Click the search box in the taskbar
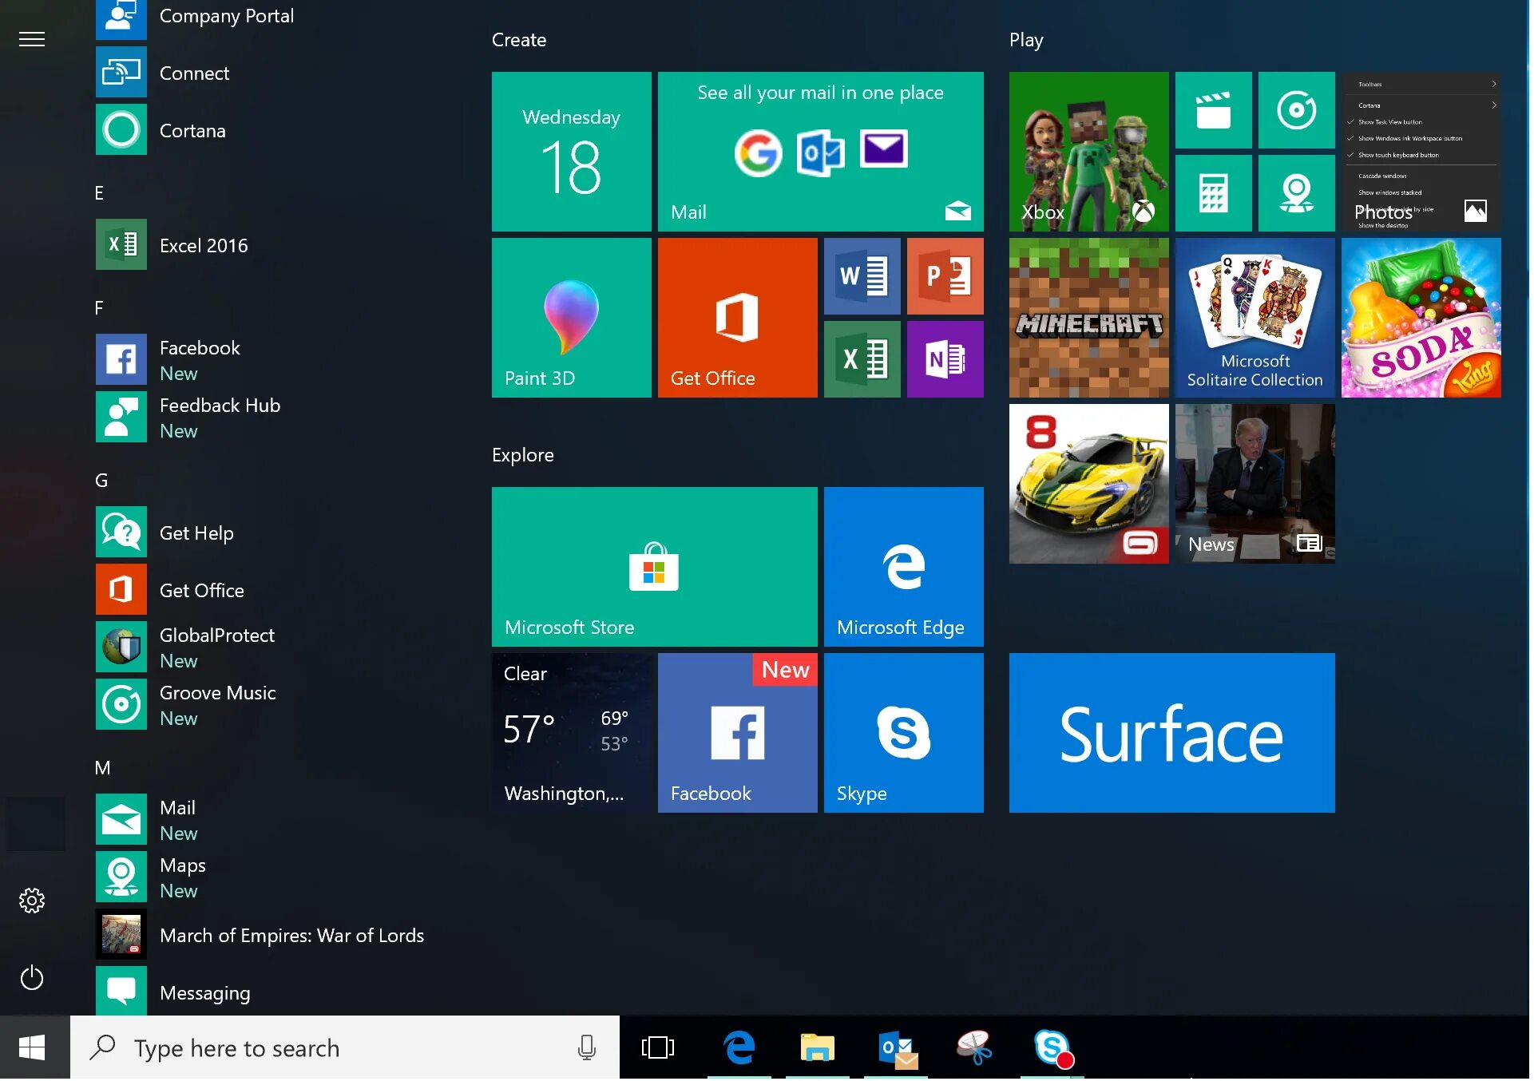Image resolution: width=1534 pixels, height=1081 pixels. (x=319, y=1047)
